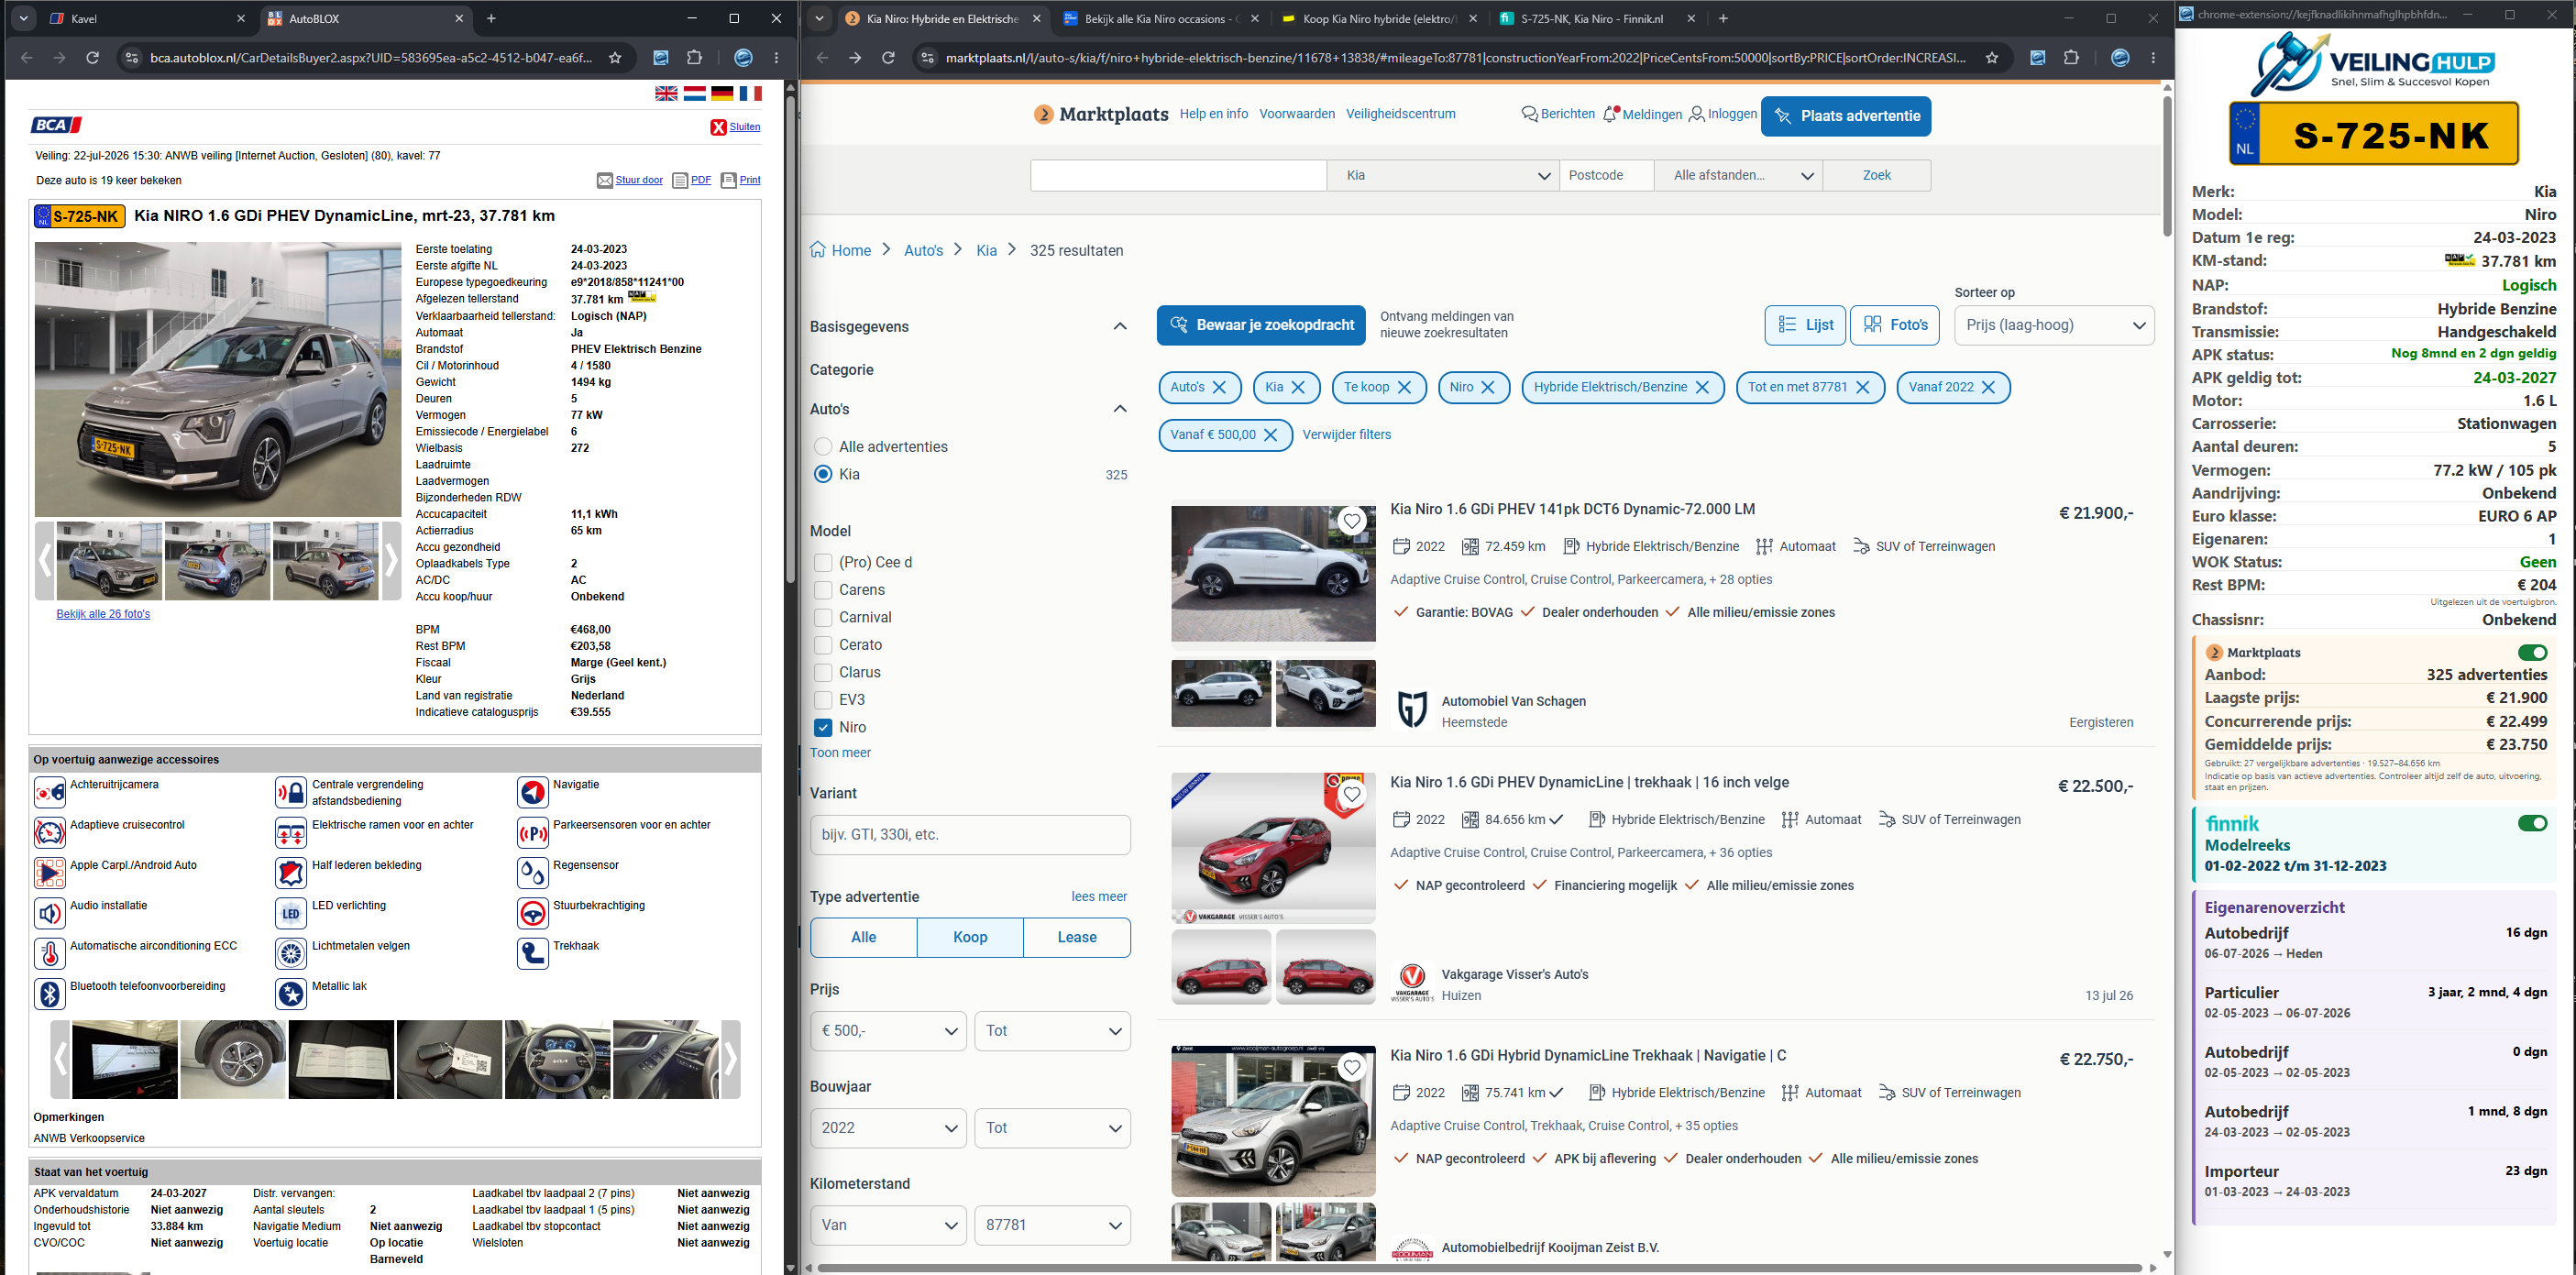Open Berichten messages icon on Marktplaats
The width and height of the screenshot is (2576, 1275).
(x=1529, y=114)
